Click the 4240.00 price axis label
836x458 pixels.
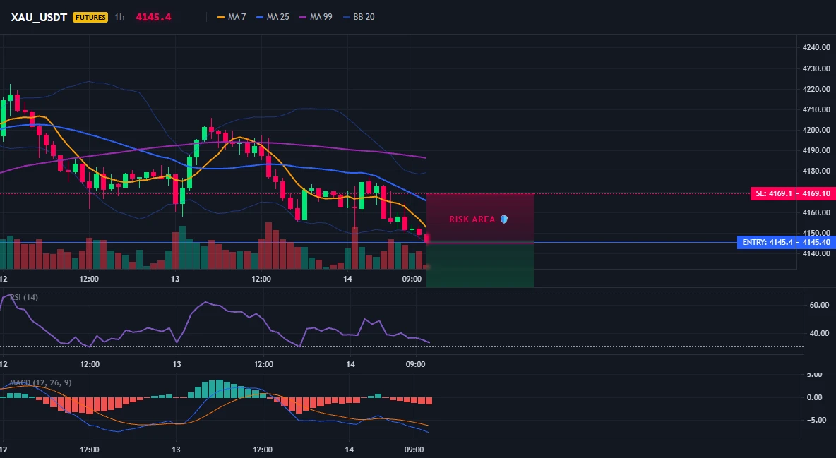coord(816,47)
